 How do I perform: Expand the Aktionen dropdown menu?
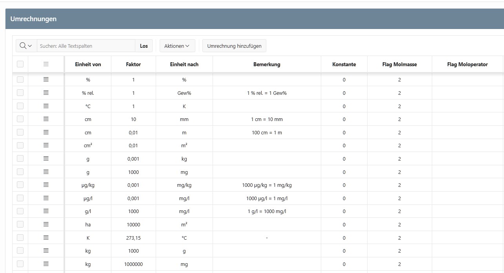click(177, 46)
